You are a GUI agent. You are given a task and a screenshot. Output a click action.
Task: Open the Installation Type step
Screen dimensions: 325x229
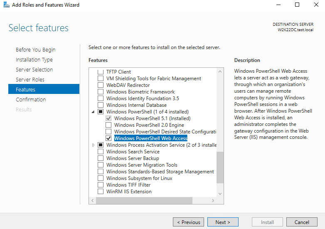(x=34, y=60)
